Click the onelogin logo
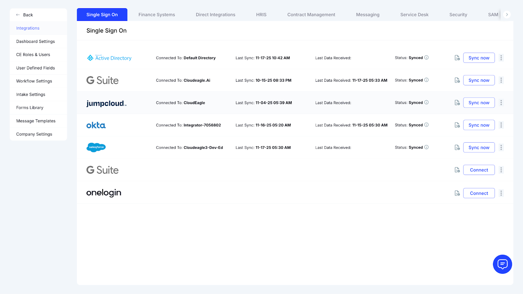 click(104, 193)
